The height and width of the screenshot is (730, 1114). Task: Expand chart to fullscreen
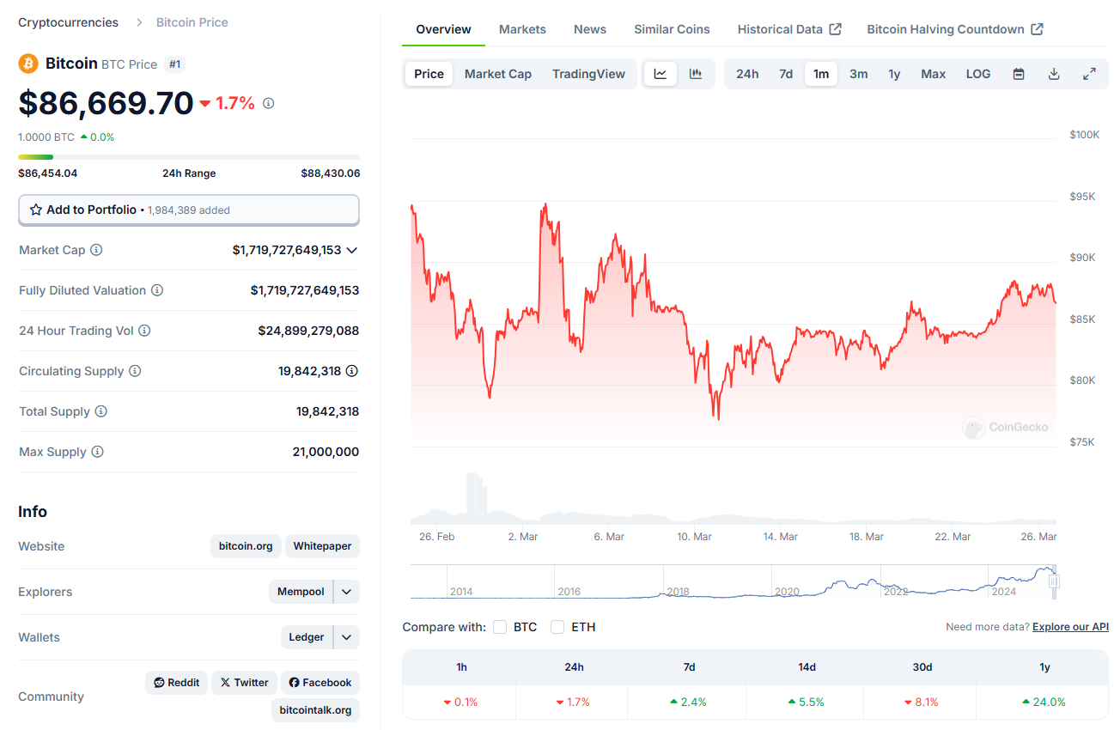click(1089, 74)
